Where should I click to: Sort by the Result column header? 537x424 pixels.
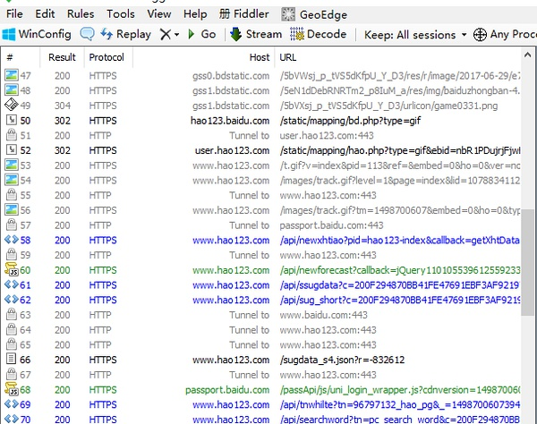coord(62,57)
